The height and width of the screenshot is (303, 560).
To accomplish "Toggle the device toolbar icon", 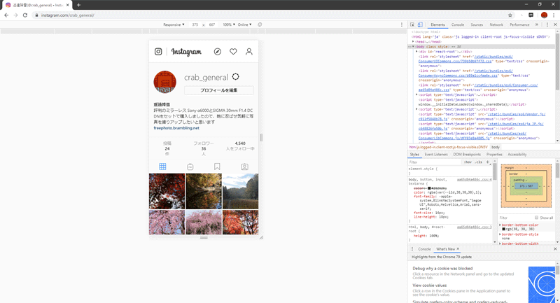I will tap(420, 24).
